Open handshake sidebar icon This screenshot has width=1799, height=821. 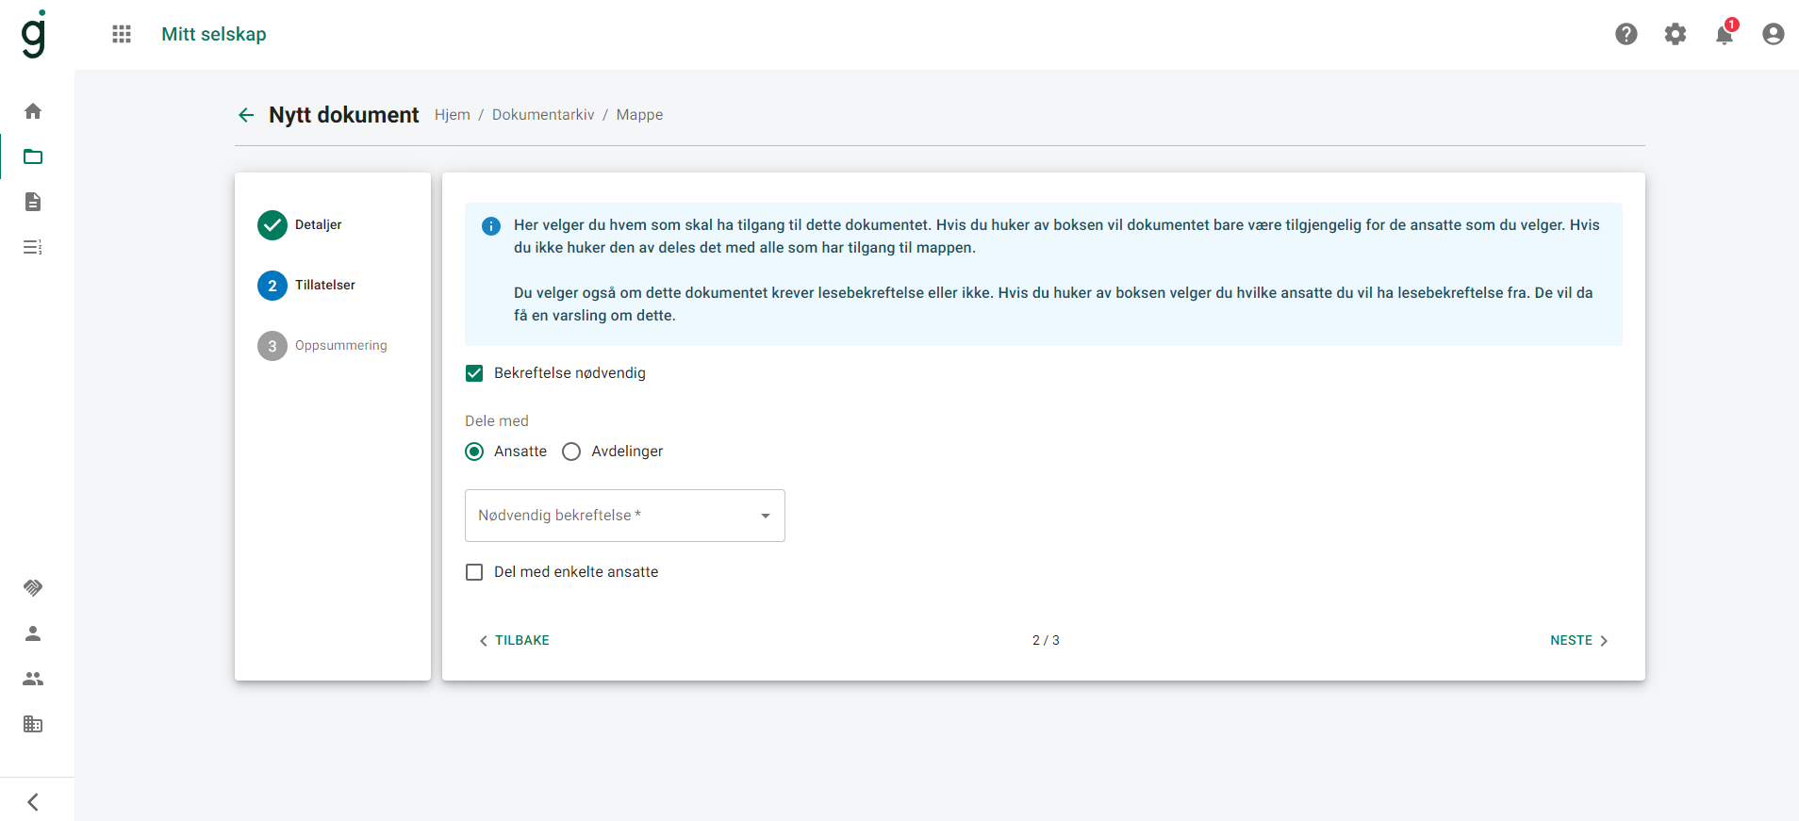(33, 588)
